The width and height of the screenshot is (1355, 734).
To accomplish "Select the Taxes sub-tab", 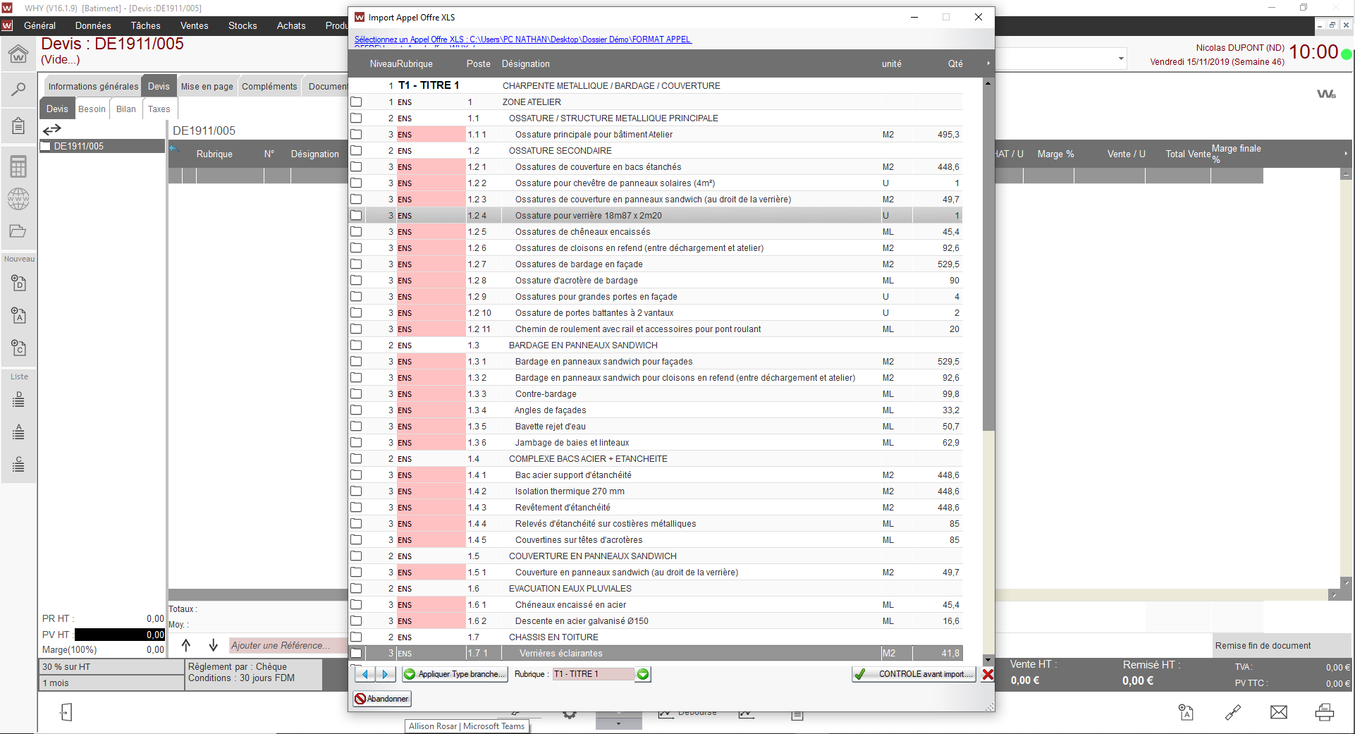I will coord(159,109).
